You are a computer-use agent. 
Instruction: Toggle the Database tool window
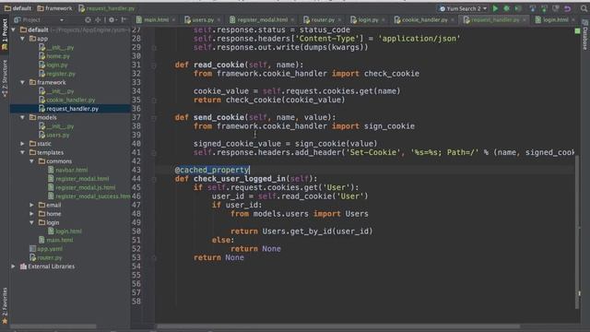(585, 35)
